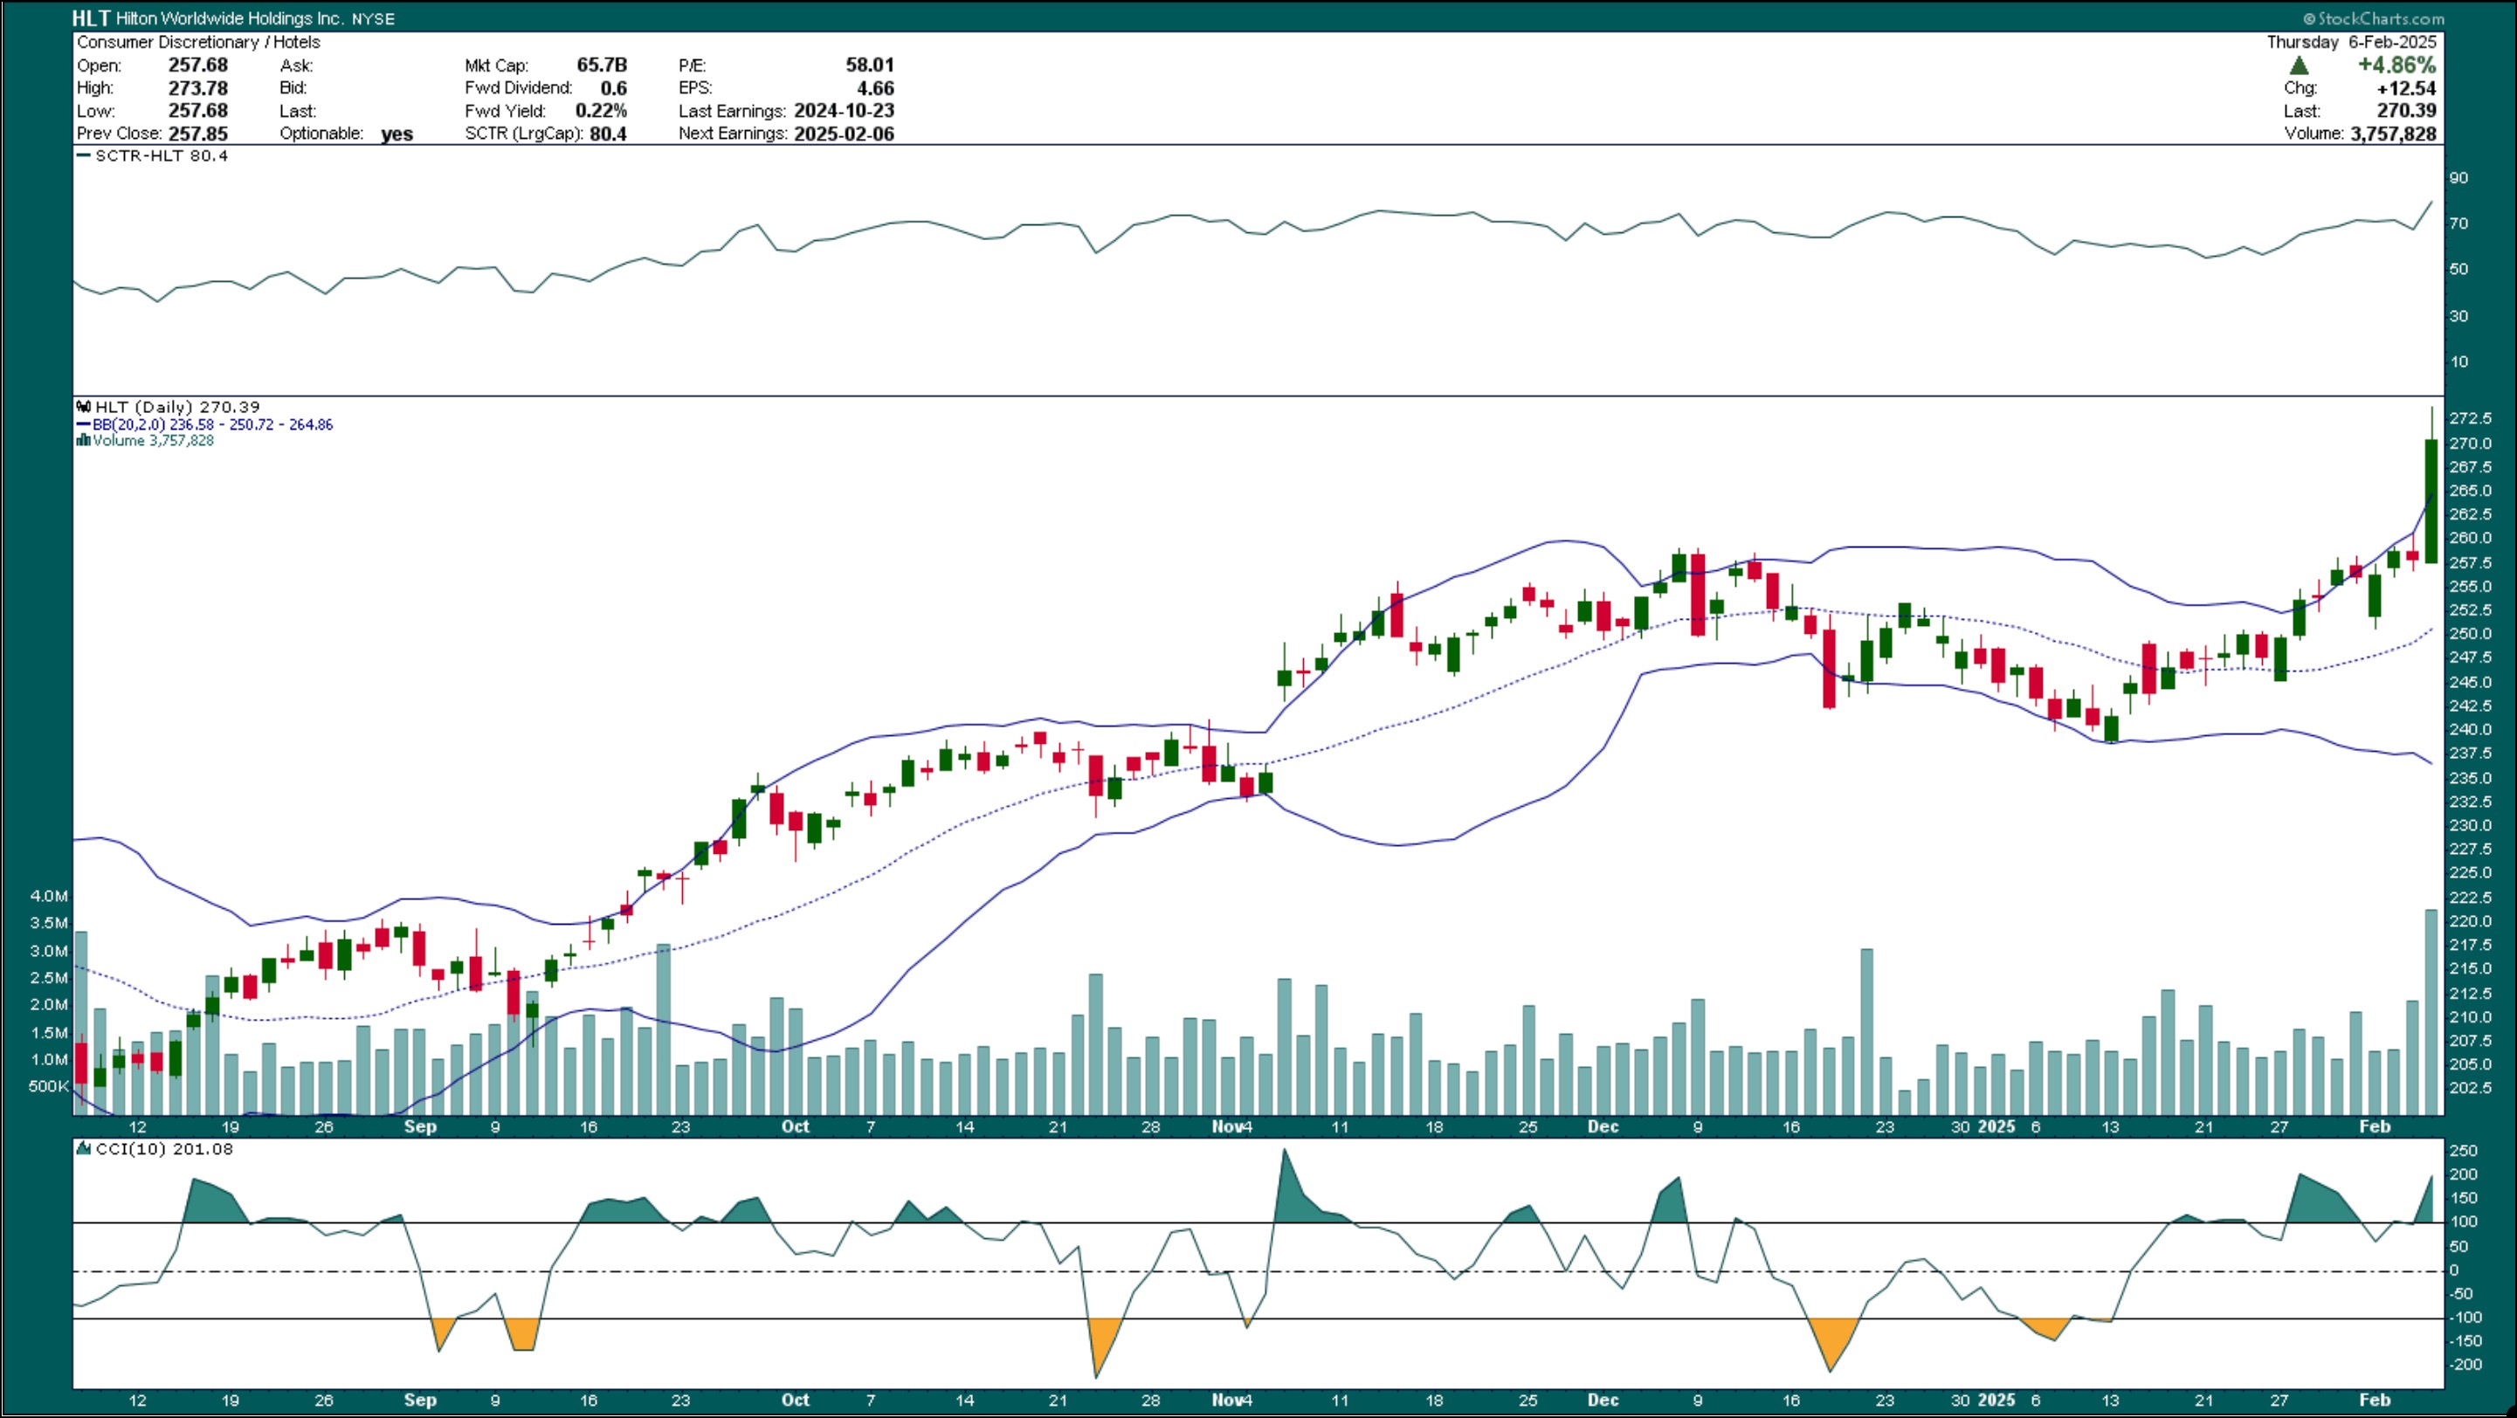Click the 4.0M volume axis label

click(x=49, y=897)
